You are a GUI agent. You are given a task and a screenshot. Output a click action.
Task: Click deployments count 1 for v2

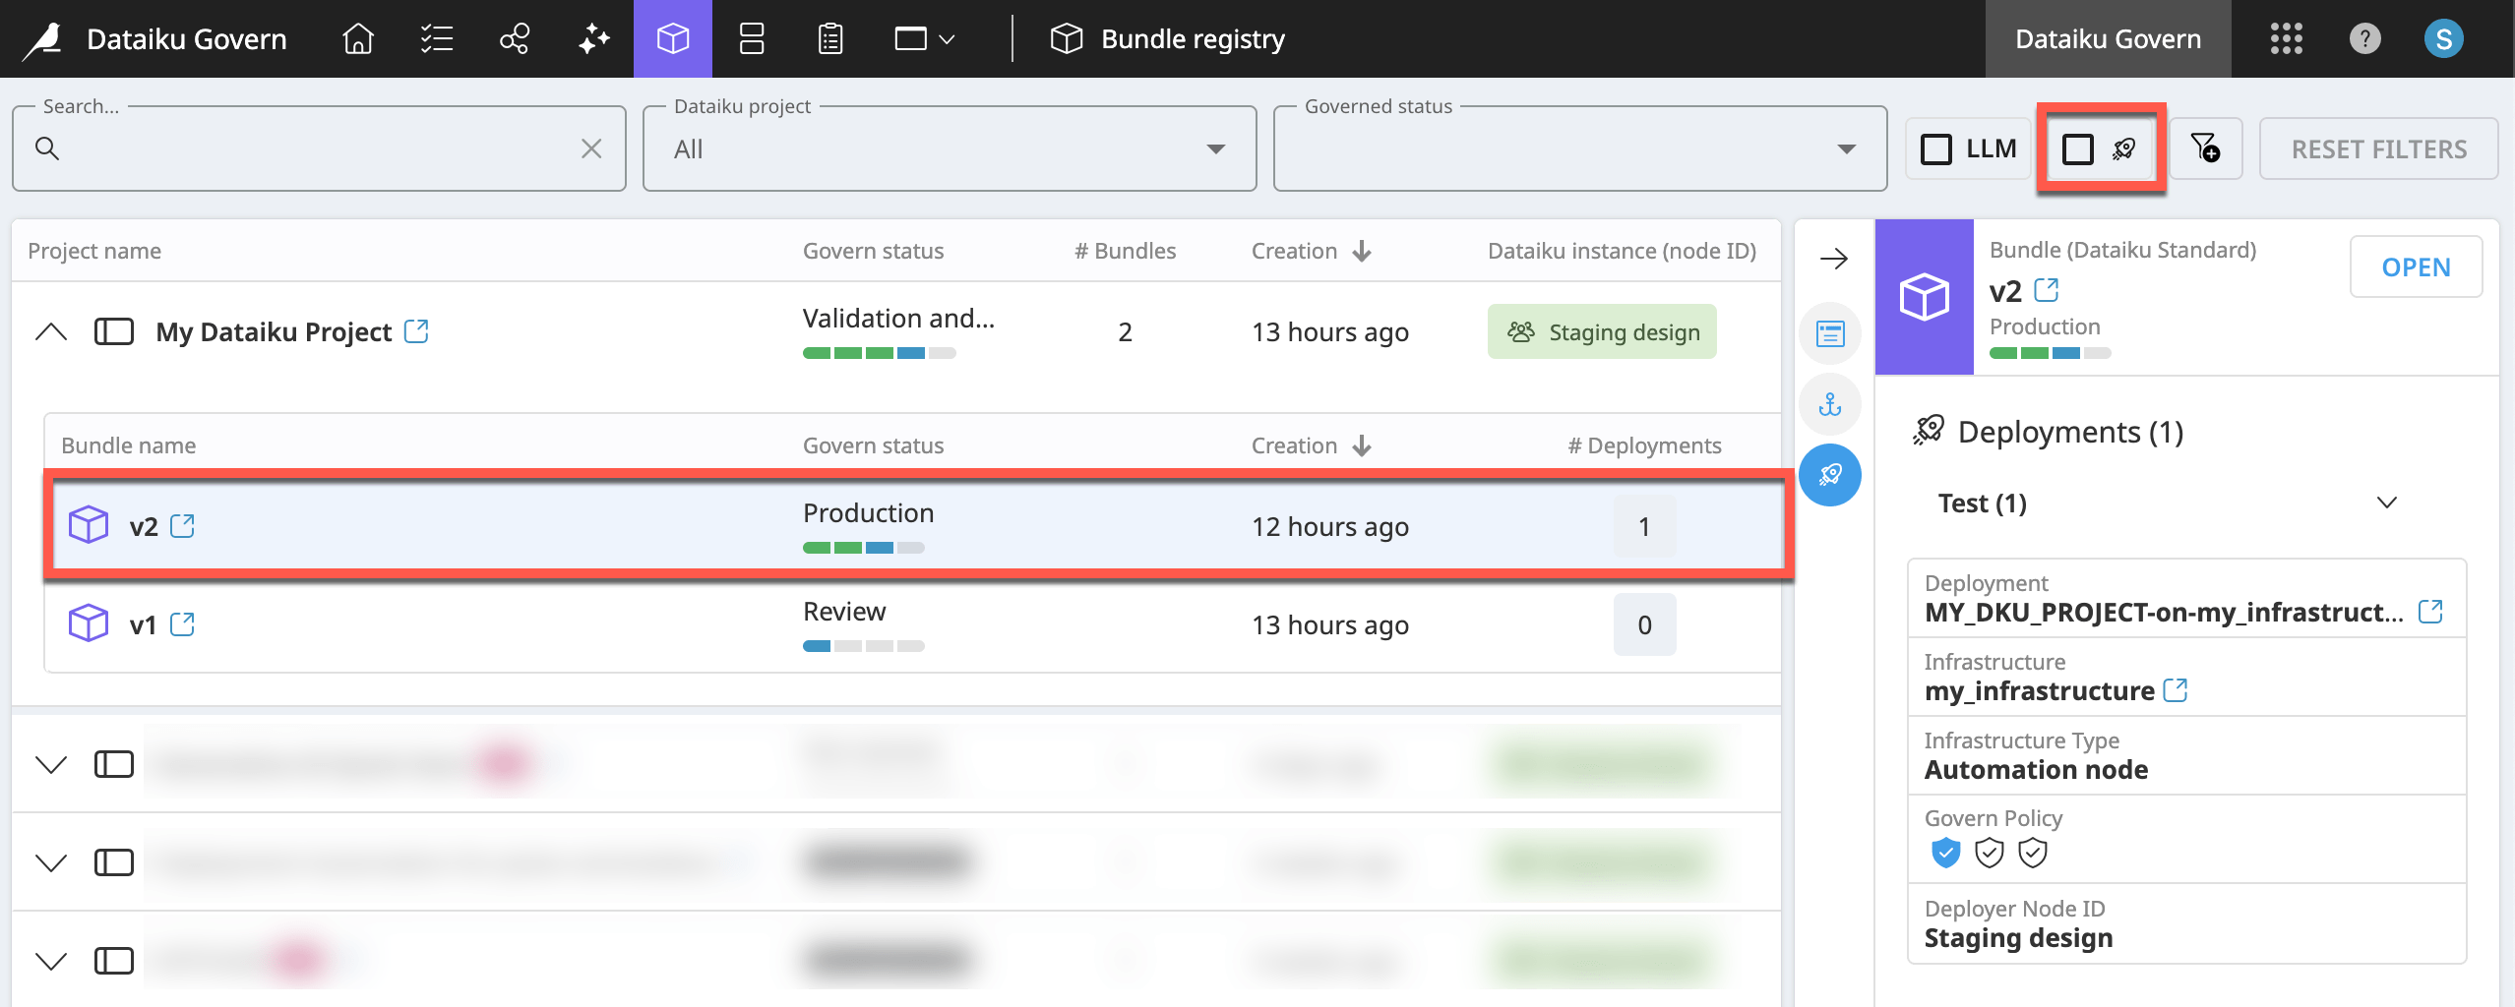[x=1644, y=526]
